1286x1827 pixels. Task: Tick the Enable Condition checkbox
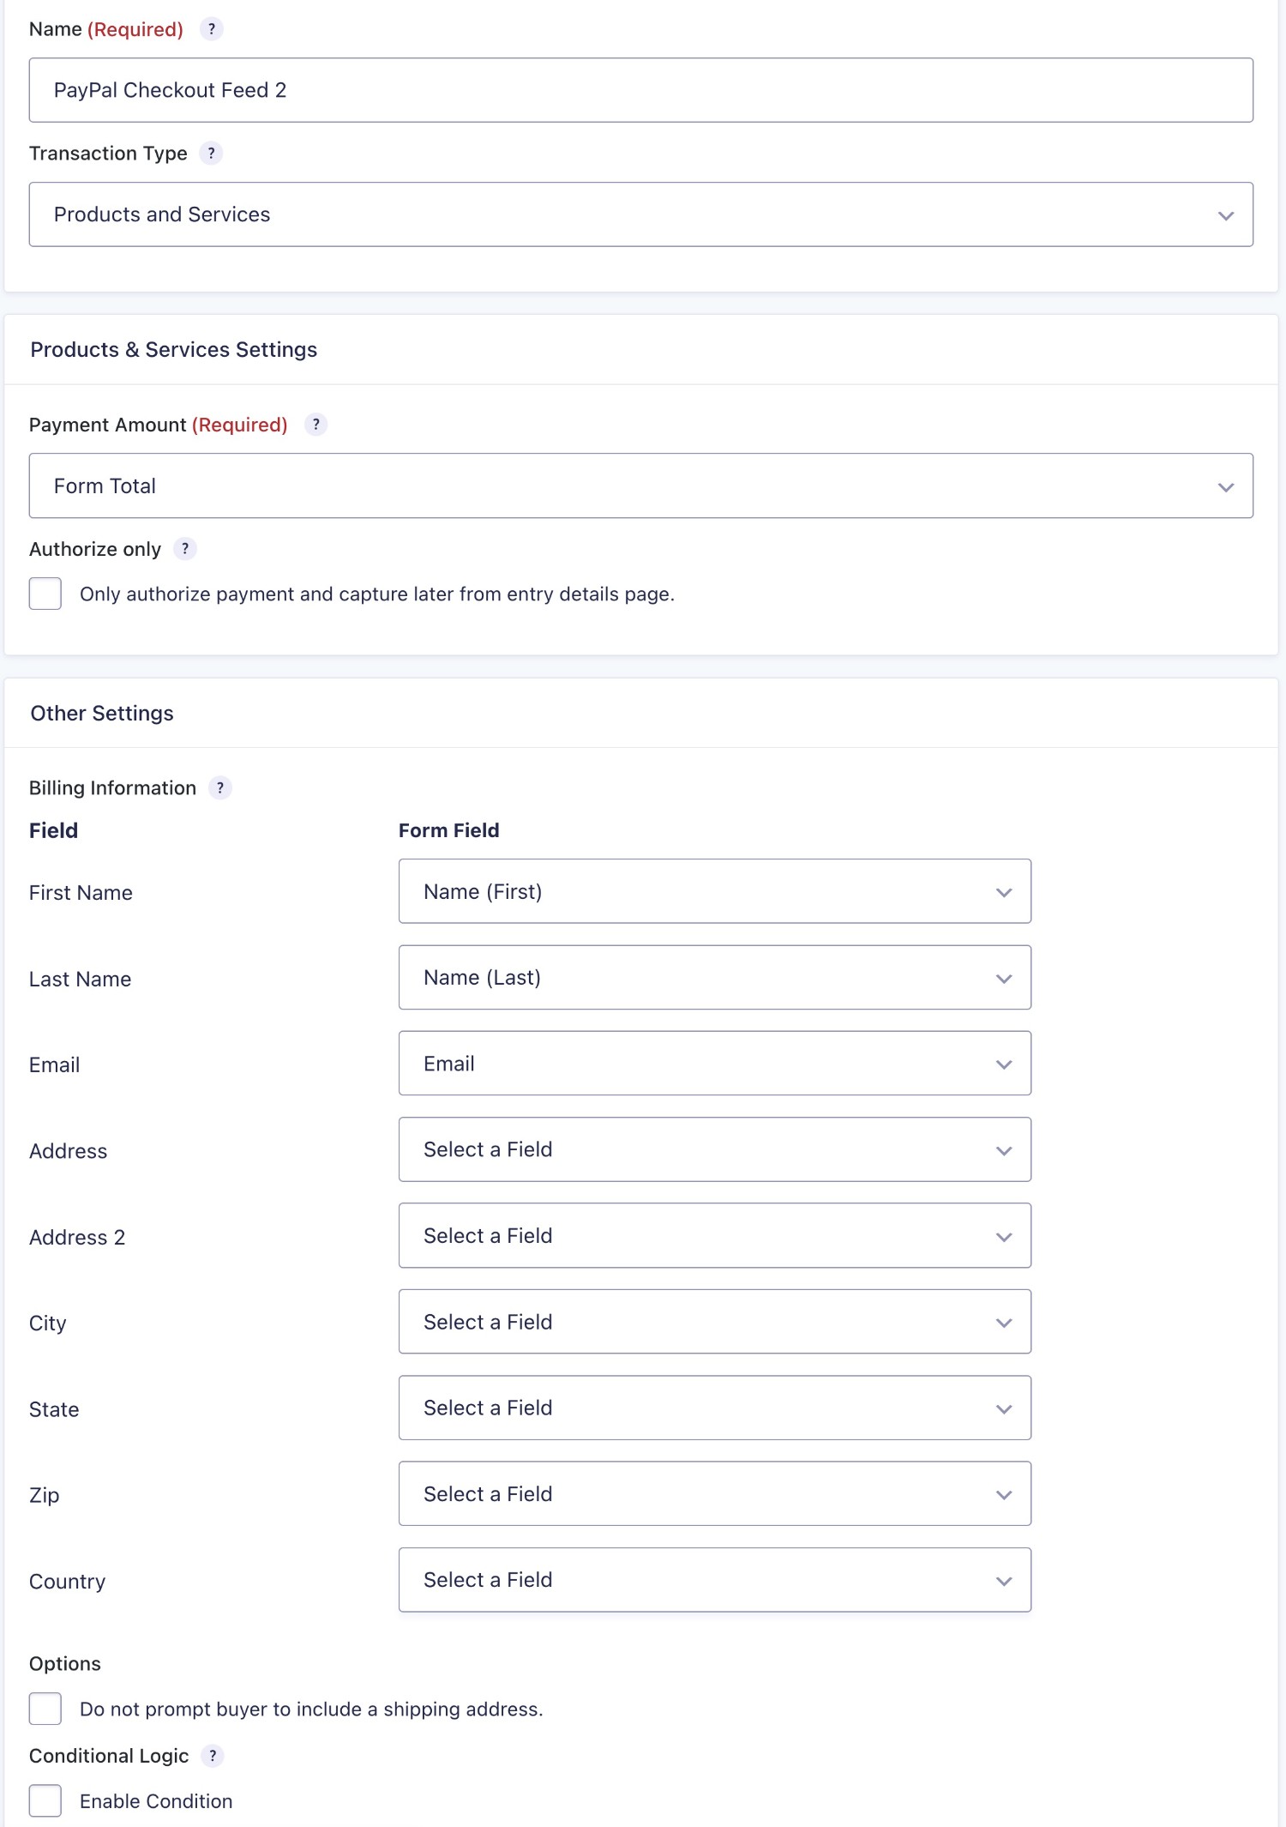pos(45,1800)
